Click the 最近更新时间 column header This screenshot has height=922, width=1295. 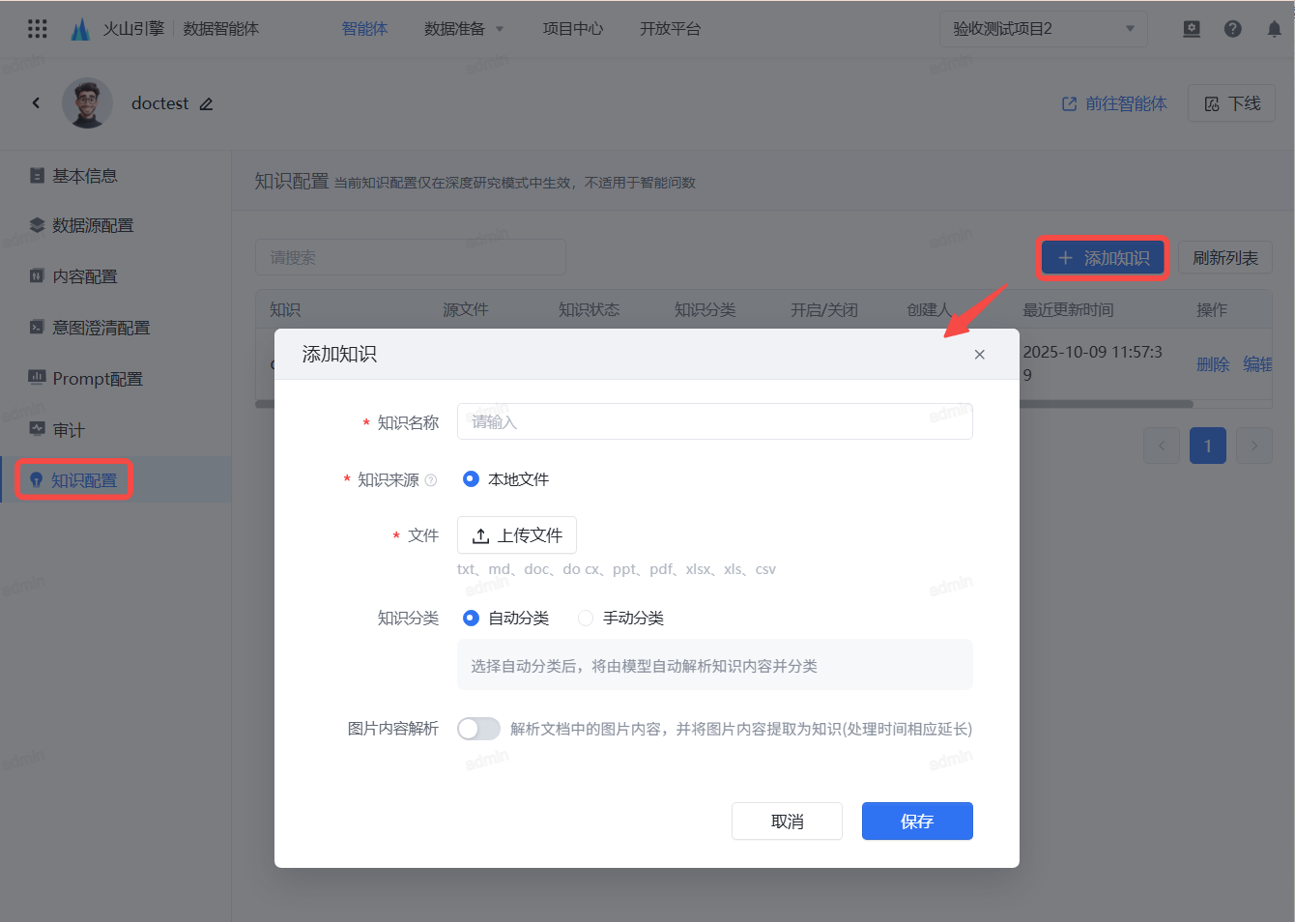[1069, 310]
